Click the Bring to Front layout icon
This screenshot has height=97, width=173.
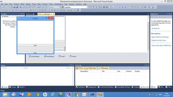pos(68,10)
